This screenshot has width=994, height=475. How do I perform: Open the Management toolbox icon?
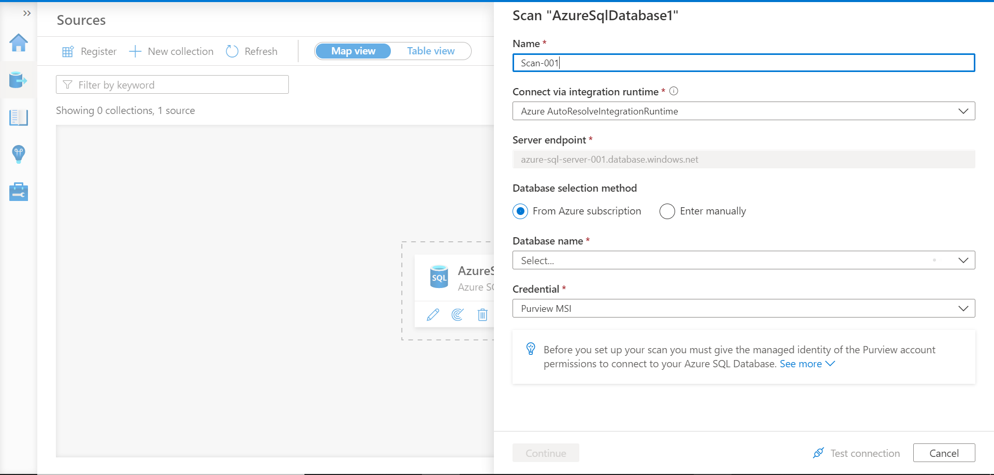pyautogui.click(x=19, y=192)
